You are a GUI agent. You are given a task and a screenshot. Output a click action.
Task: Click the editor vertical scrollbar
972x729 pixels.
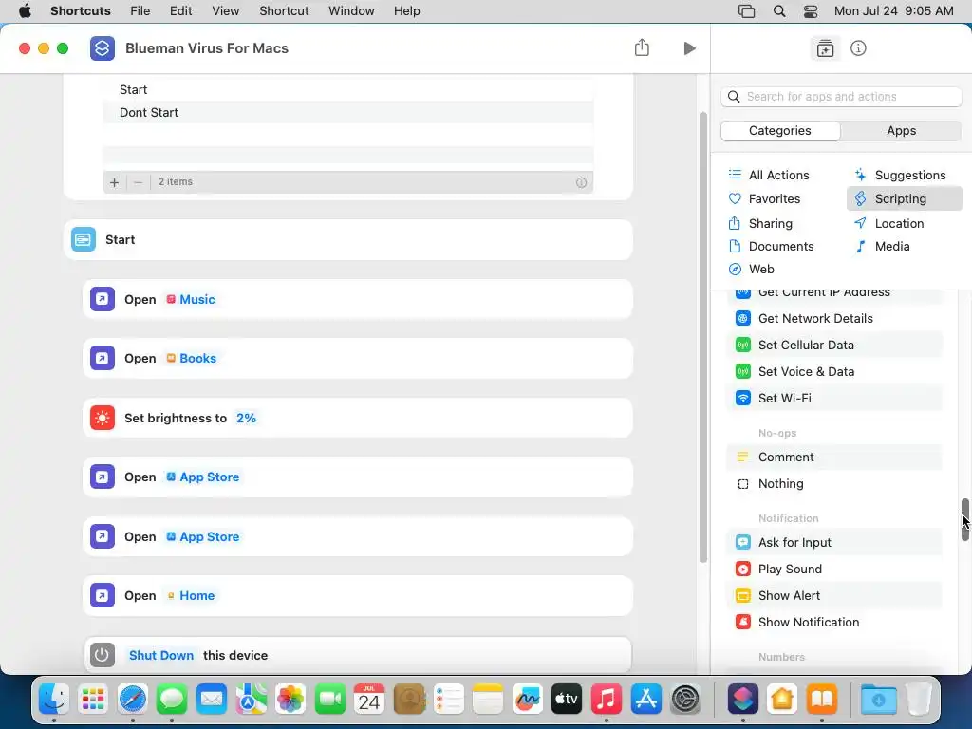pos(703,337)
